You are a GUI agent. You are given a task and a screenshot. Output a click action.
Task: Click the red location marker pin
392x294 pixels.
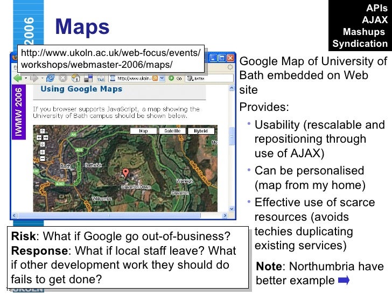tap(125, 173)
